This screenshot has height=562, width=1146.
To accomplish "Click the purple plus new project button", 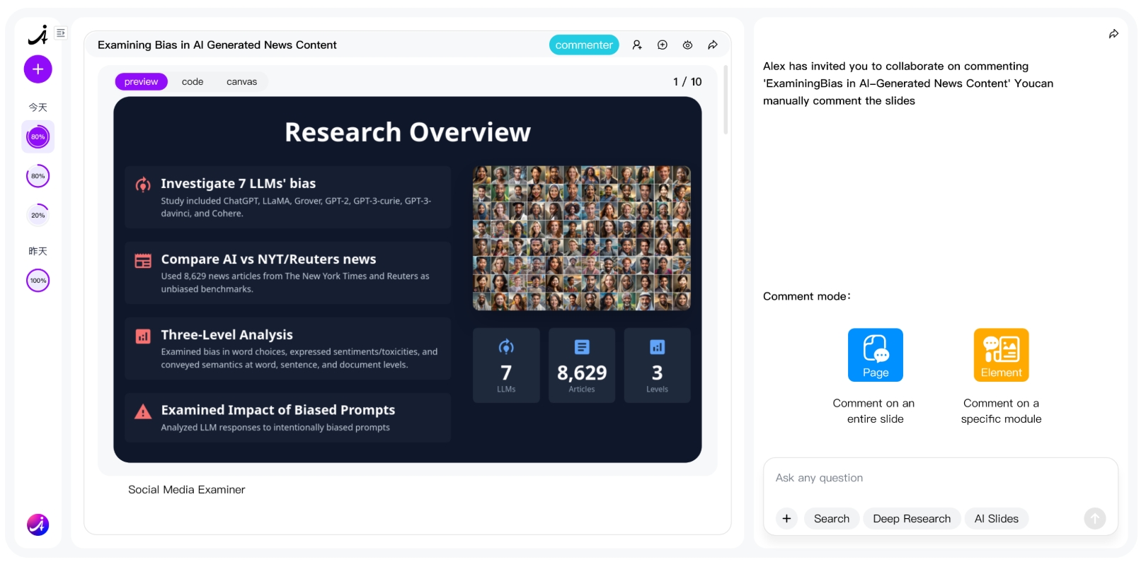I will [38, 69].
